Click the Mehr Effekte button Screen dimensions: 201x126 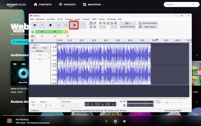coord(148,27)
